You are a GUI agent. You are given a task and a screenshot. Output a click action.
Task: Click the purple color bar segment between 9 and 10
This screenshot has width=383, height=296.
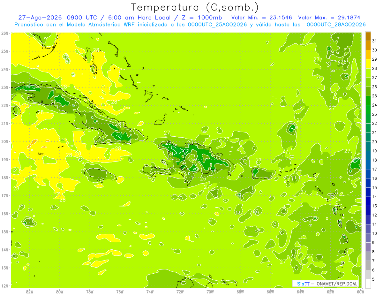point(368,238)
